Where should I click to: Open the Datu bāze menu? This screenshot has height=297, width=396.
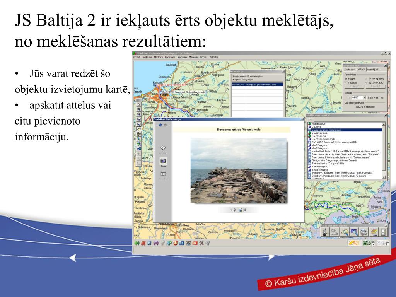click(170, 57)
